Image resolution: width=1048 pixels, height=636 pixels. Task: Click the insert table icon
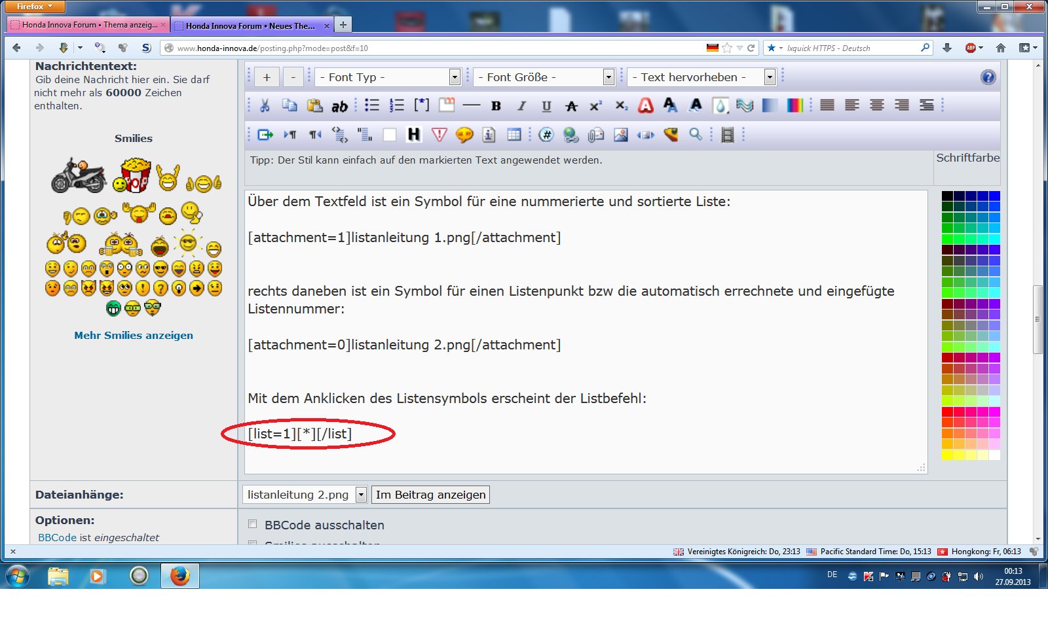click(x=514, y=135)
